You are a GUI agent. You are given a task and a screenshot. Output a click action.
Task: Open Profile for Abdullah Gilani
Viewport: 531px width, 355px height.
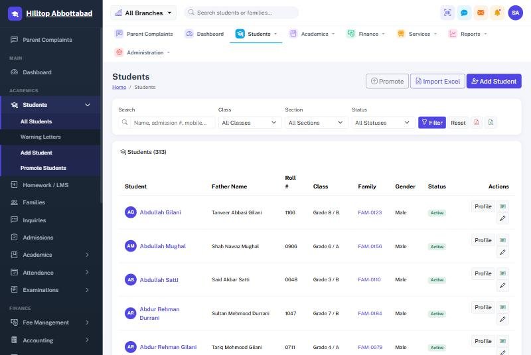[x=483, y=206]
